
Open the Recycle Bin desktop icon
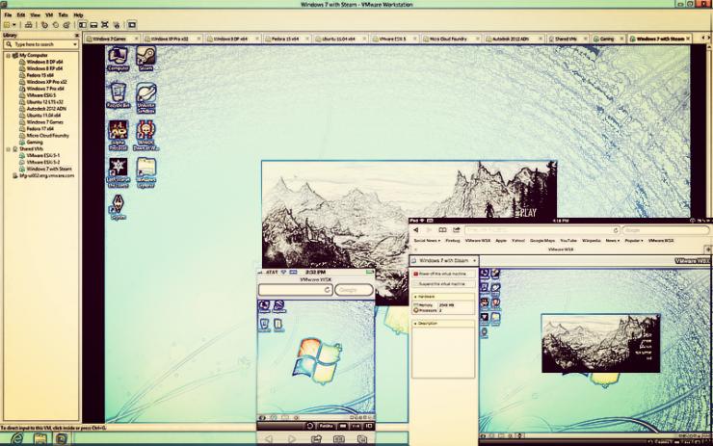tap(119, 94)
